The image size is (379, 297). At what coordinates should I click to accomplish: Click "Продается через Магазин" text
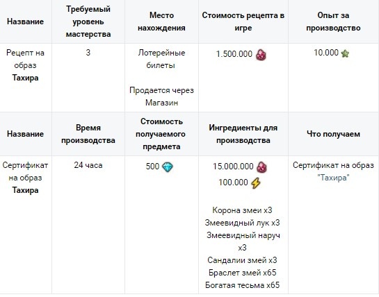click(161, 96)
